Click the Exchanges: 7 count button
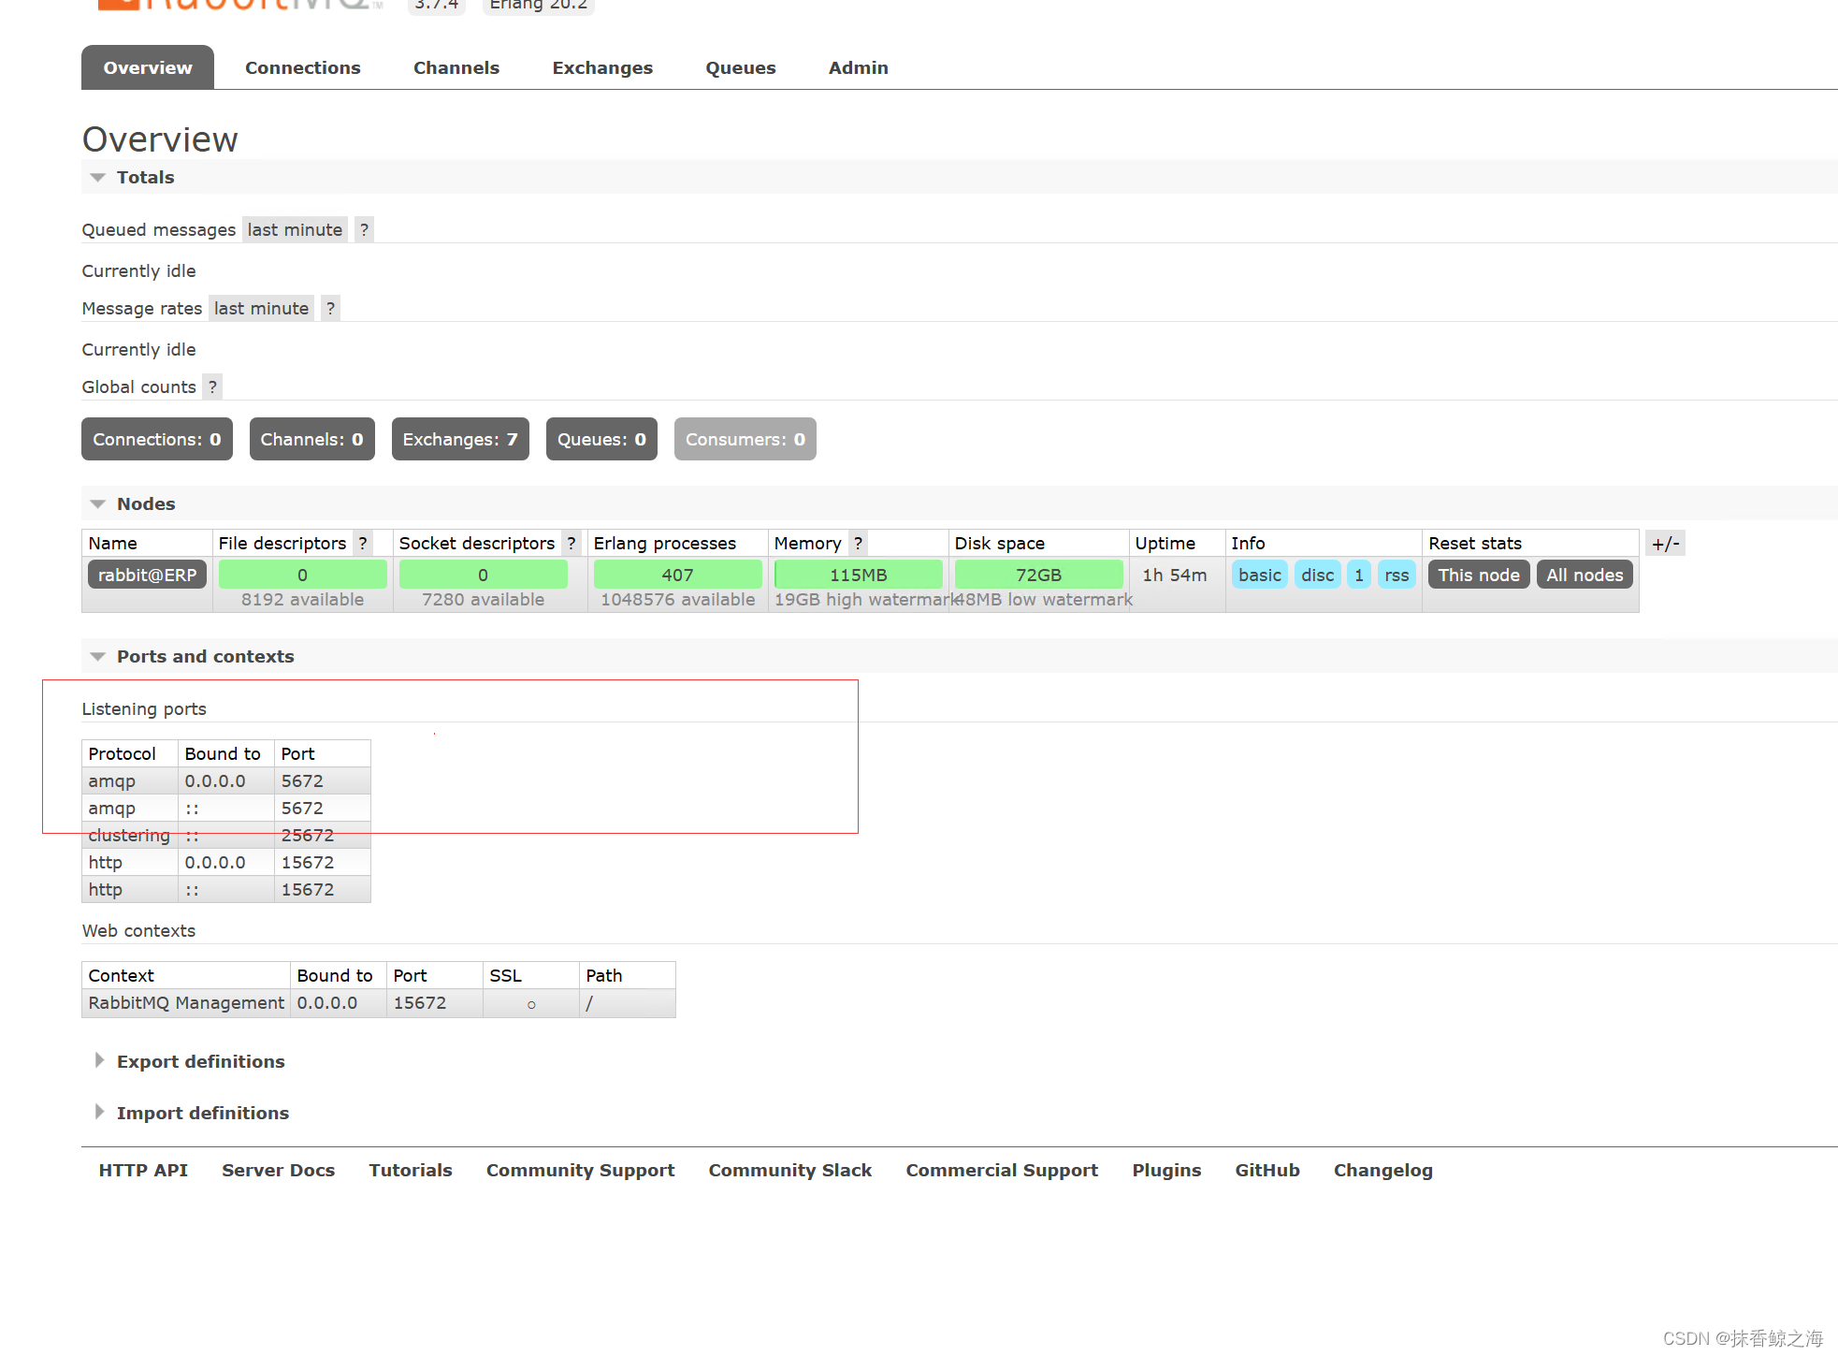Image resolution: width=1838 pixels, height=1356 pixels. (460, 440)
